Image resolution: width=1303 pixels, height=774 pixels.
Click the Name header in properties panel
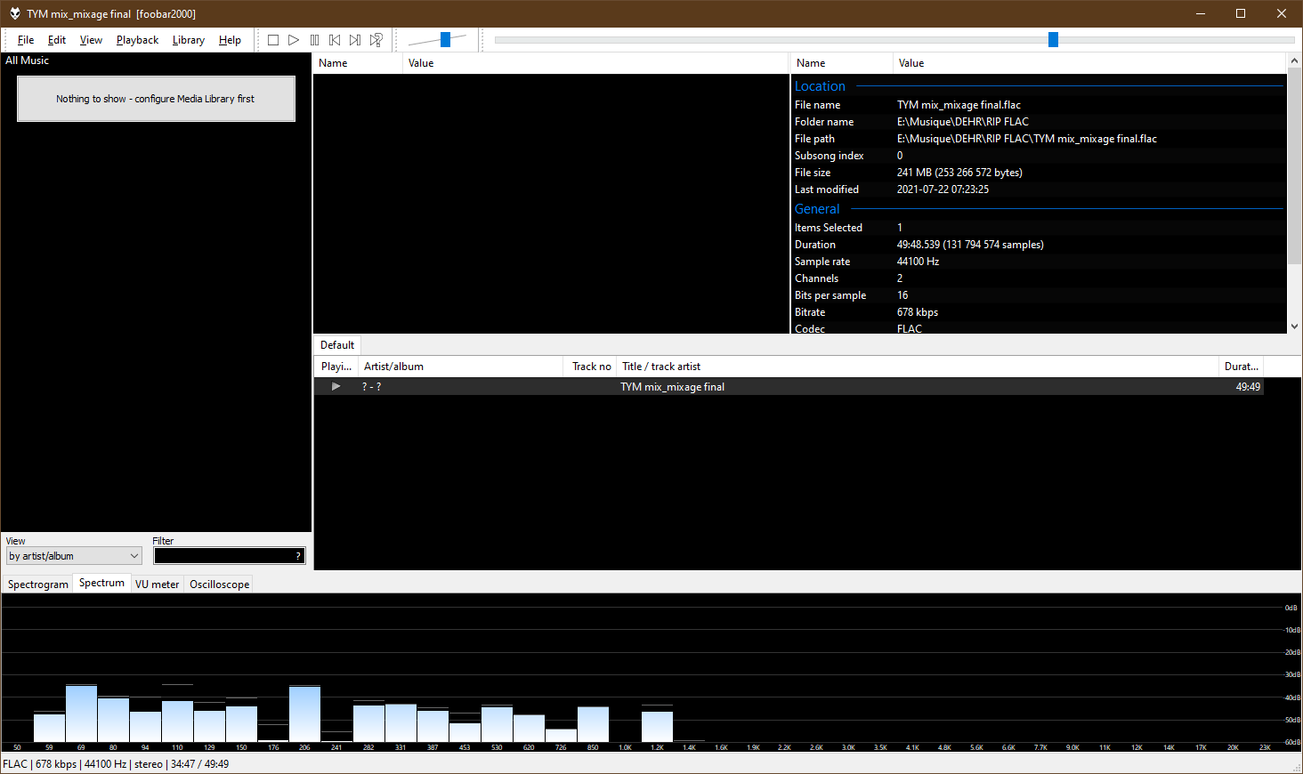842,63
